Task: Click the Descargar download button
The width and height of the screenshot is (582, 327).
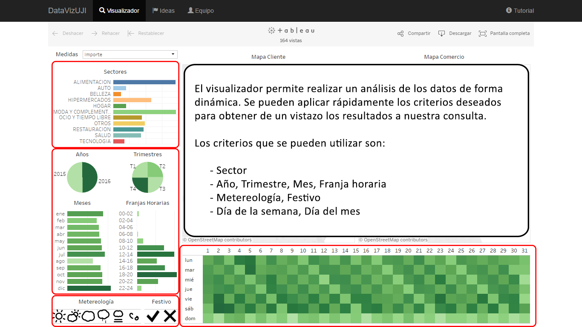Action: (x=455, y=33)
